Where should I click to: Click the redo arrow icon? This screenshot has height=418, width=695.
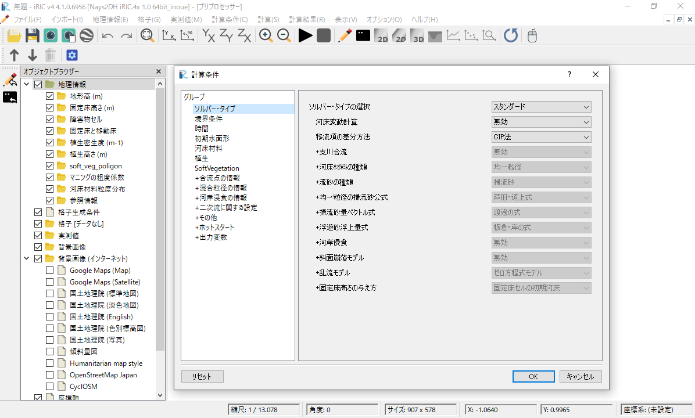pos(126,36)
